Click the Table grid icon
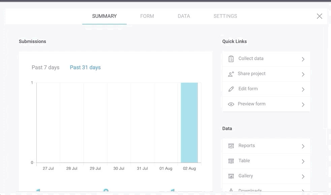The image size is (331, 195). pos(231,161)
